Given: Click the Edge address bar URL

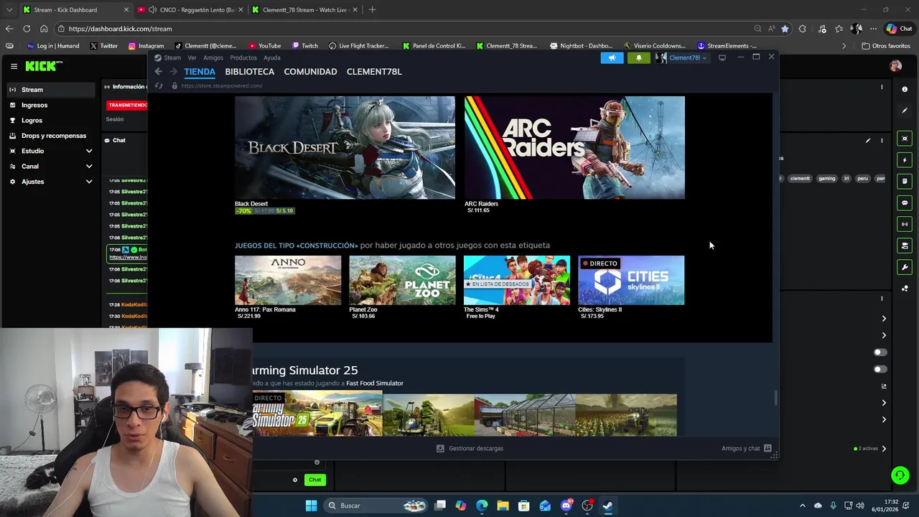Looking at the screenshot, I should tap(120, 29).
